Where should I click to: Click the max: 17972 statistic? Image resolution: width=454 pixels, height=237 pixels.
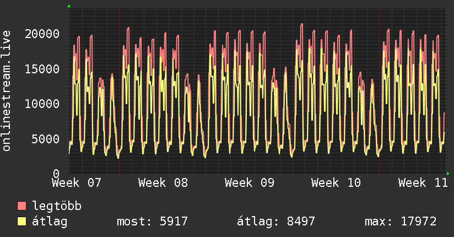(x=401, y=222)
